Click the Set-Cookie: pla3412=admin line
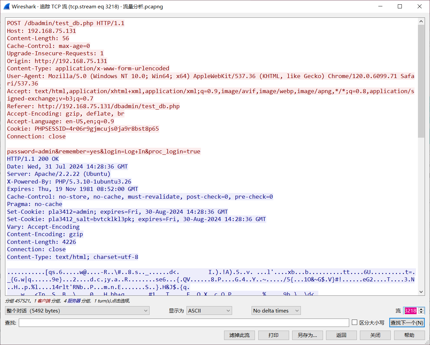The height and width of the screenshot is (345, 430). click(117, 212)
